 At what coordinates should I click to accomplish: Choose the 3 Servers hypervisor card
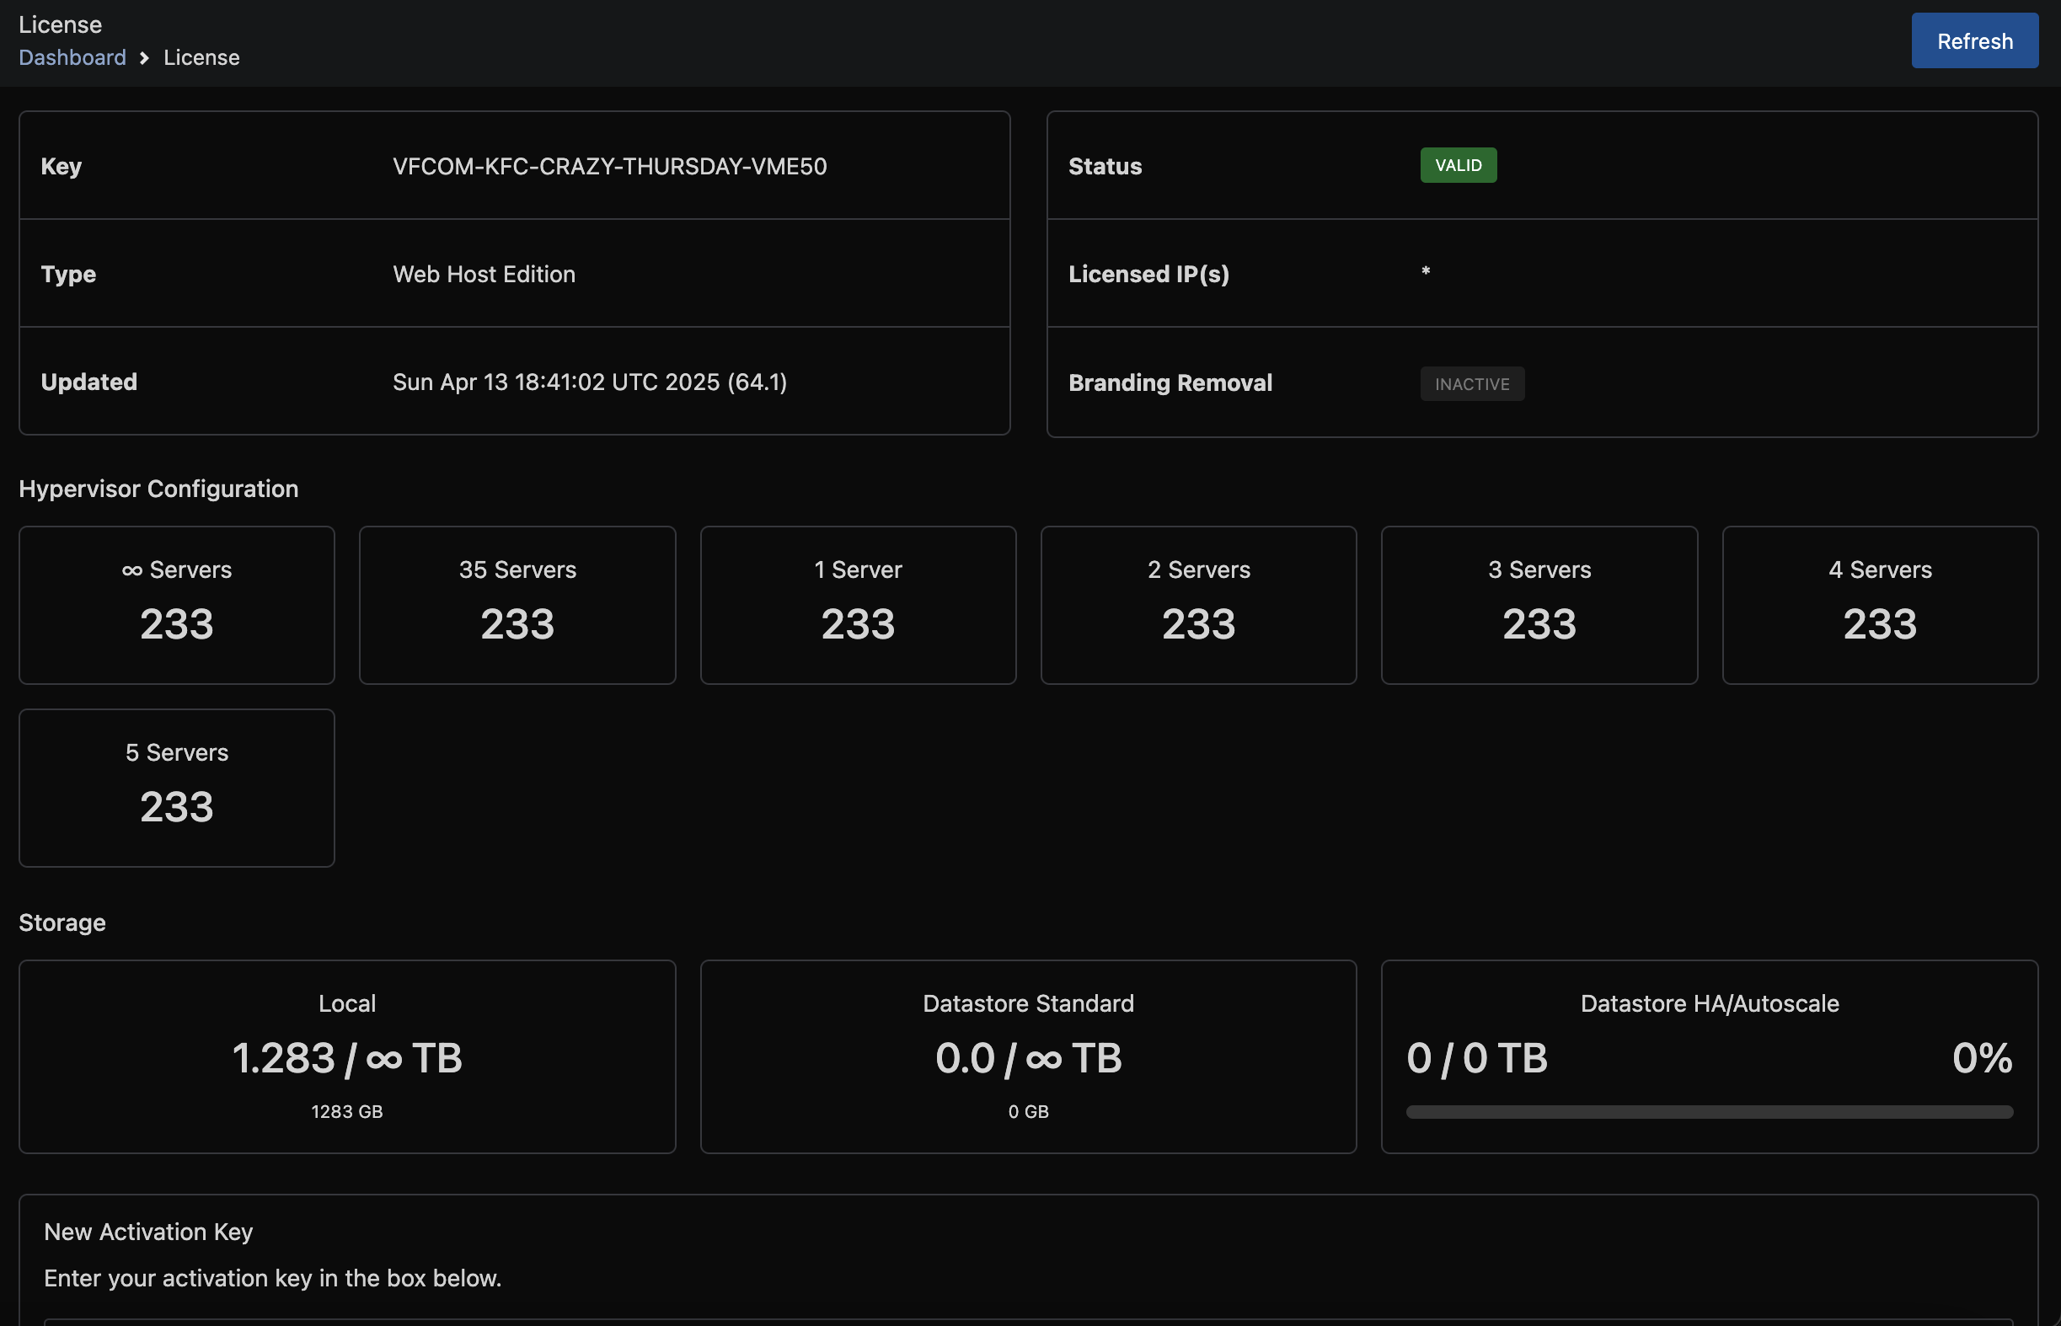coord(1539,606)
